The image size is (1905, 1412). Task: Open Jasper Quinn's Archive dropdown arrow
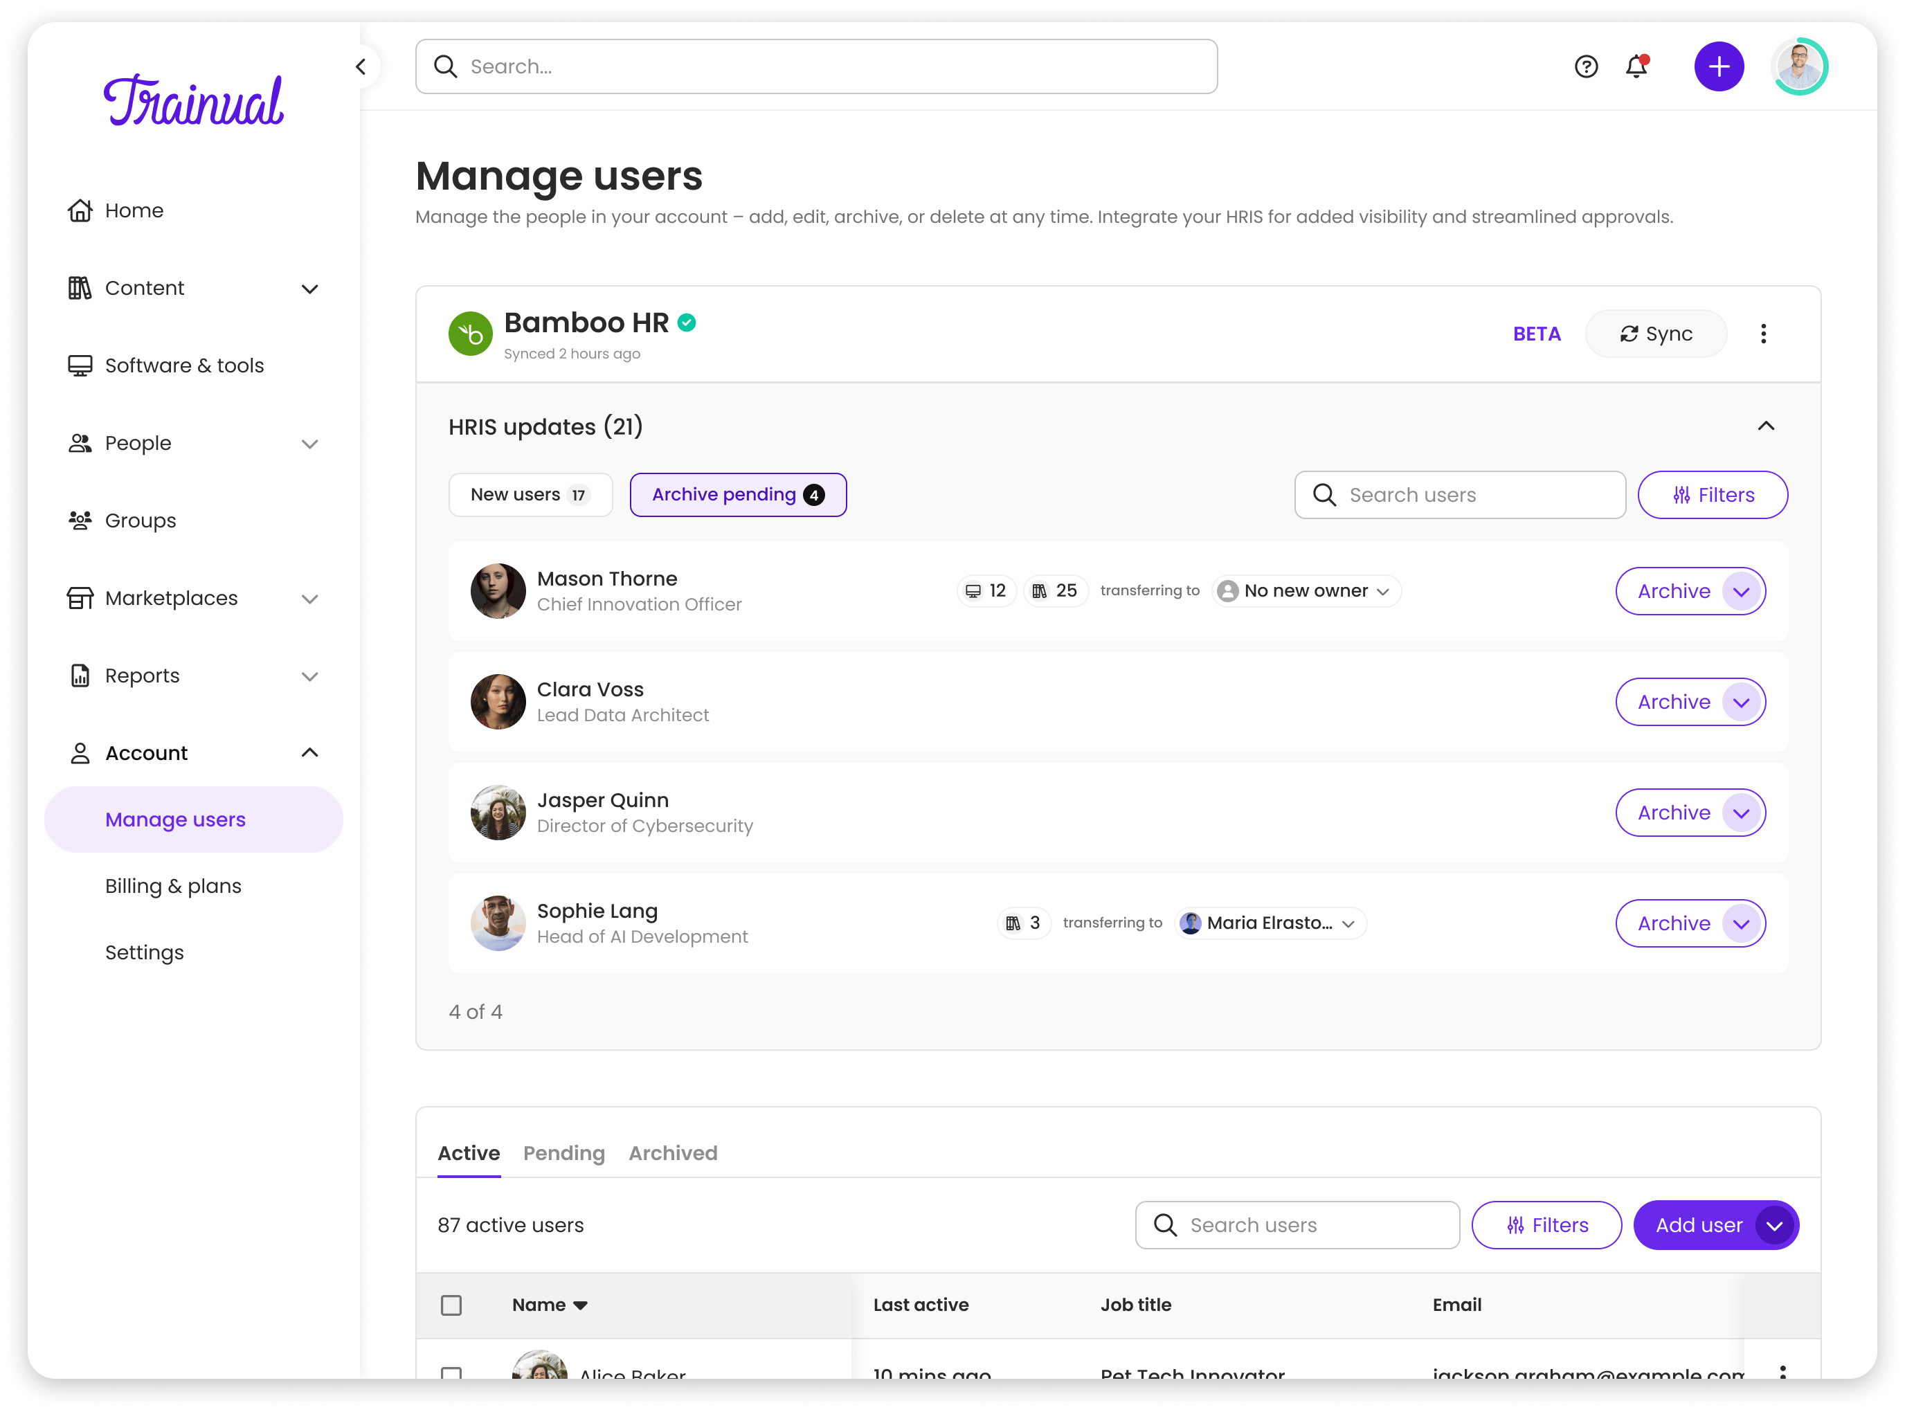tap(1741, 812)
